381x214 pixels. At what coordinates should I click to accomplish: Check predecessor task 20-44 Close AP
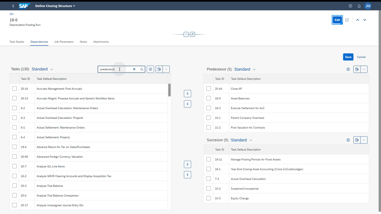click(x=208, y=88)
